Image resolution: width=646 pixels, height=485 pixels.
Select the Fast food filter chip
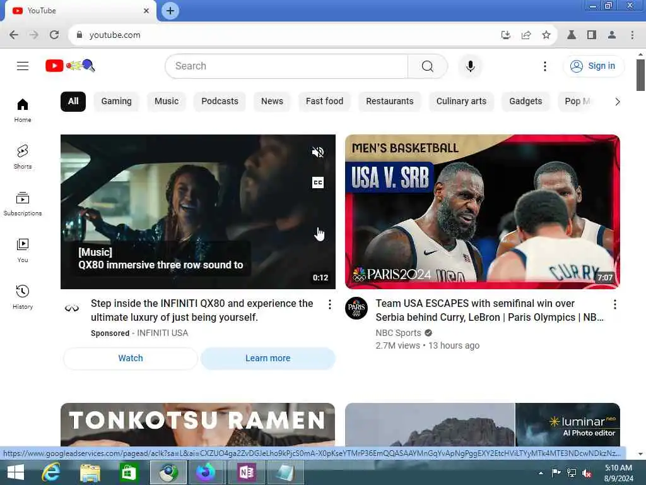[324, 102]
